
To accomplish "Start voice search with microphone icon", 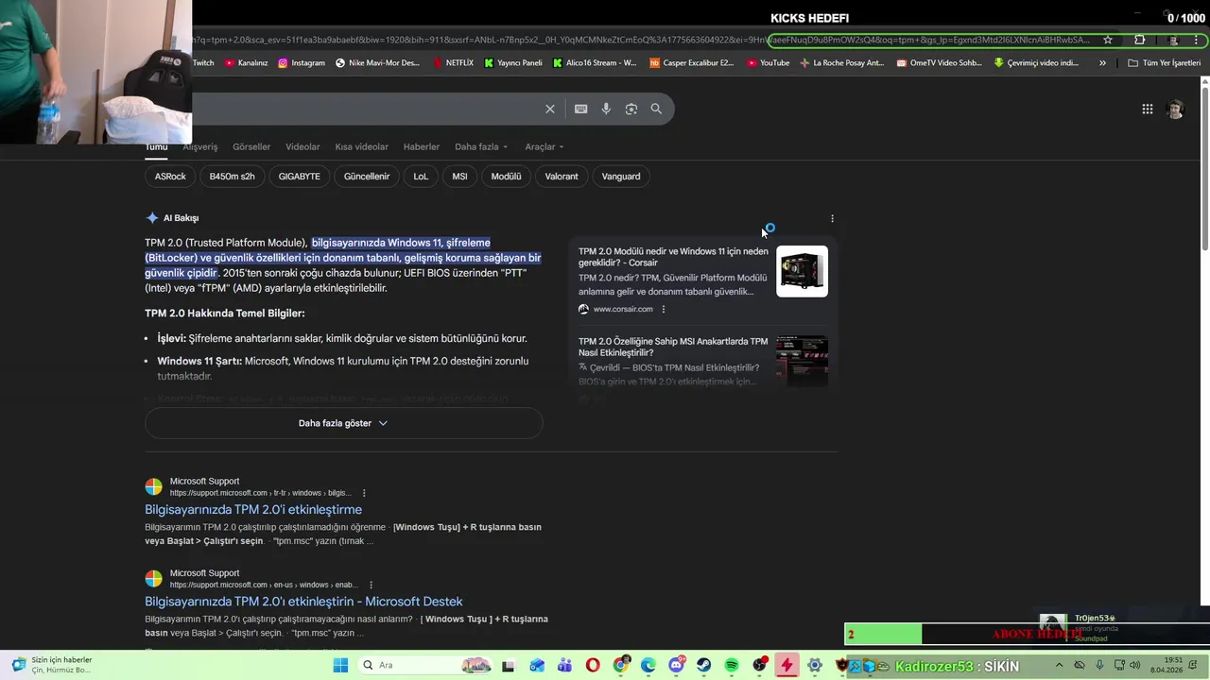I will (x=606, y=109).
